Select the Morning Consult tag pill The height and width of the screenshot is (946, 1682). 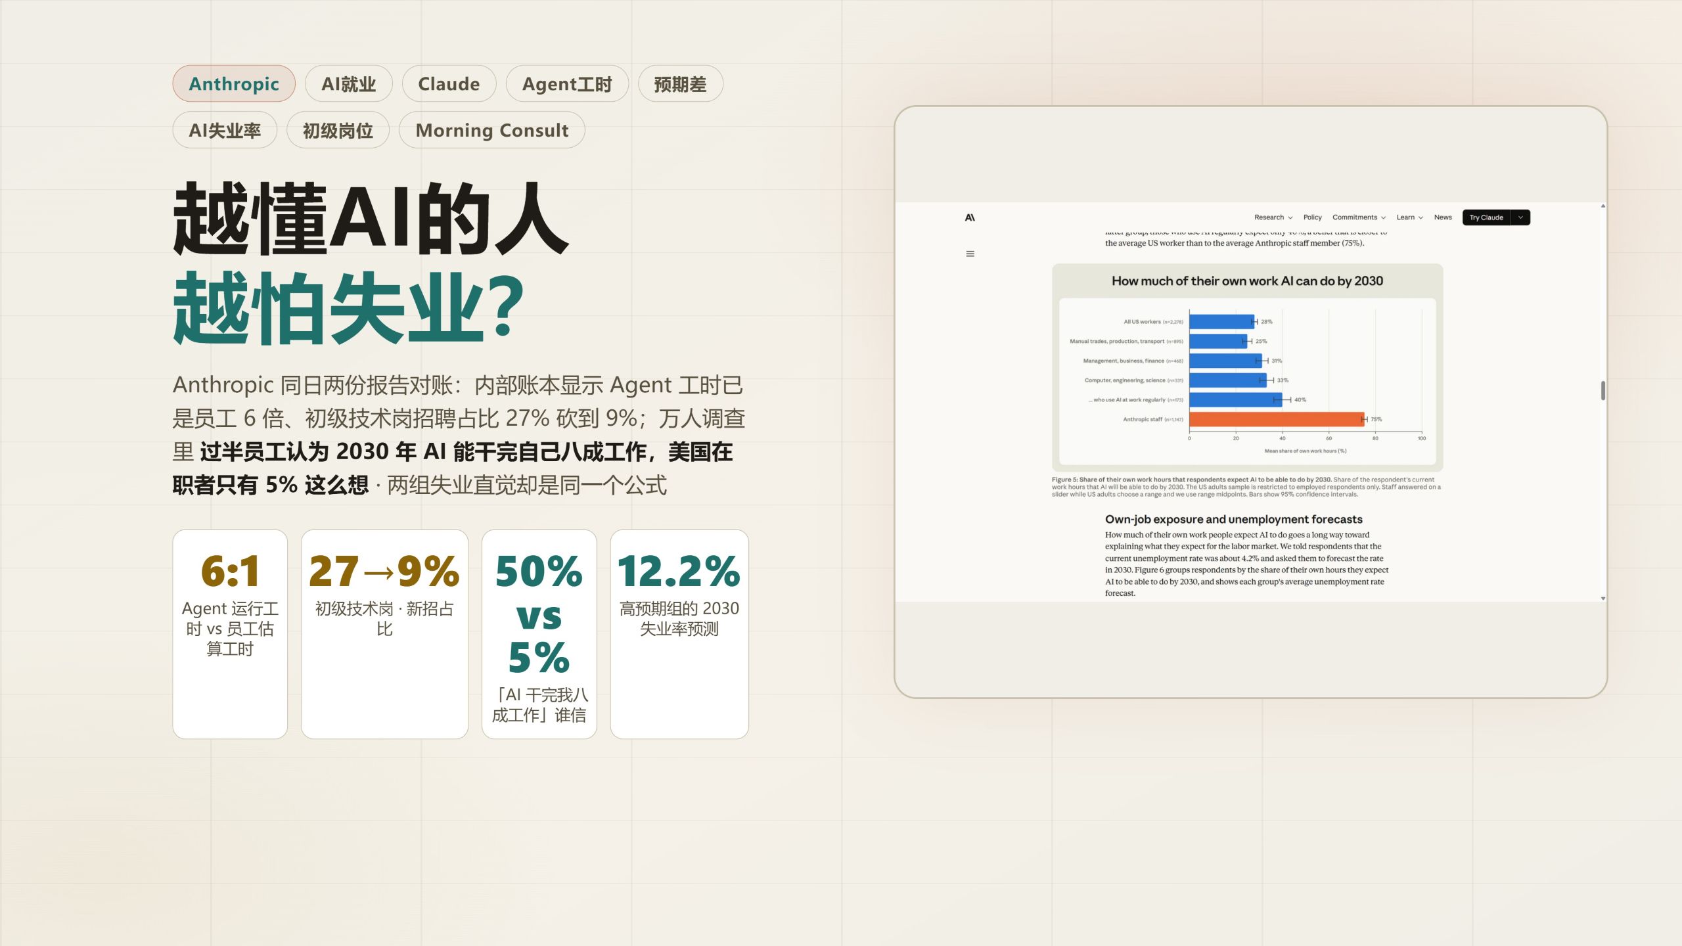pos(491,130)
